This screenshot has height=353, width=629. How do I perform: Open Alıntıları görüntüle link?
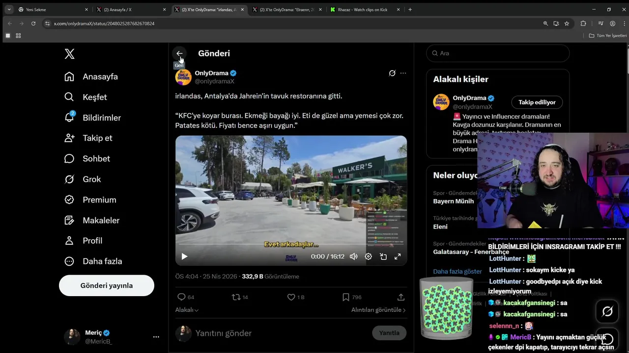pos(378,310)
